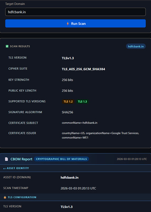Click the Supported TLS Versions label

pyautogui.click(x=27, y=101)
